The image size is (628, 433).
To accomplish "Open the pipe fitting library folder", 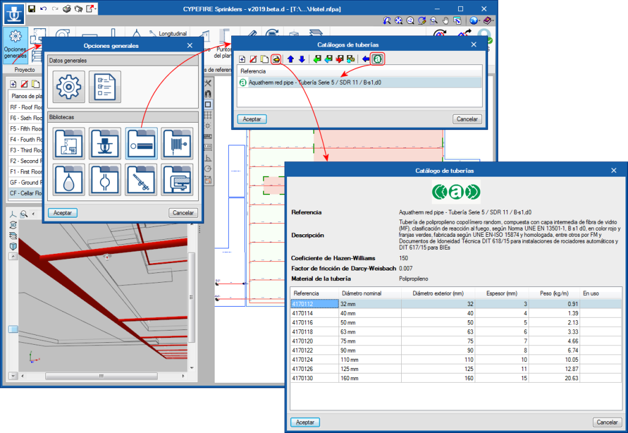I will click(141, 180).
